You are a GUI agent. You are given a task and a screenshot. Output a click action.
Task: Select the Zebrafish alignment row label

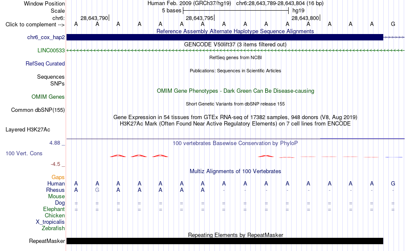point(53,228)
